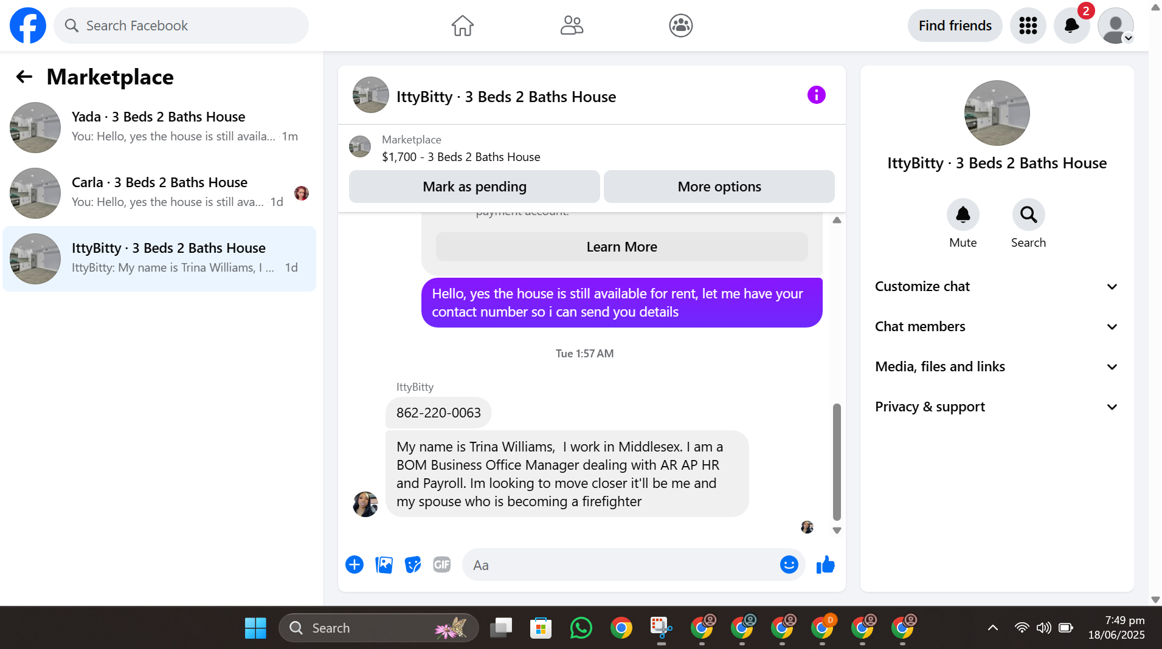The image size is (1162, 649).
Task: Click IttyBitty's avatar beside the message
Action: [x=365, y=504]
